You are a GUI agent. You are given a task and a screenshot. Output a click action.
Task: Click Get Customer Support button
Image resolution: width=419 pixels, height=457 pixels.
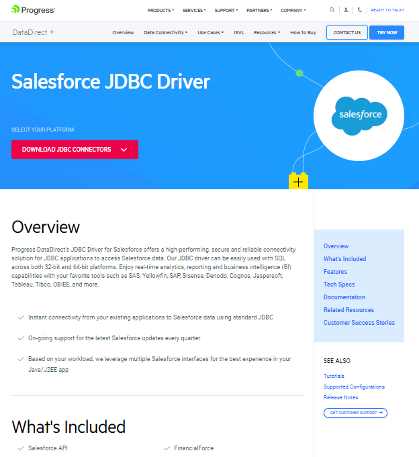tap(355, 413)
